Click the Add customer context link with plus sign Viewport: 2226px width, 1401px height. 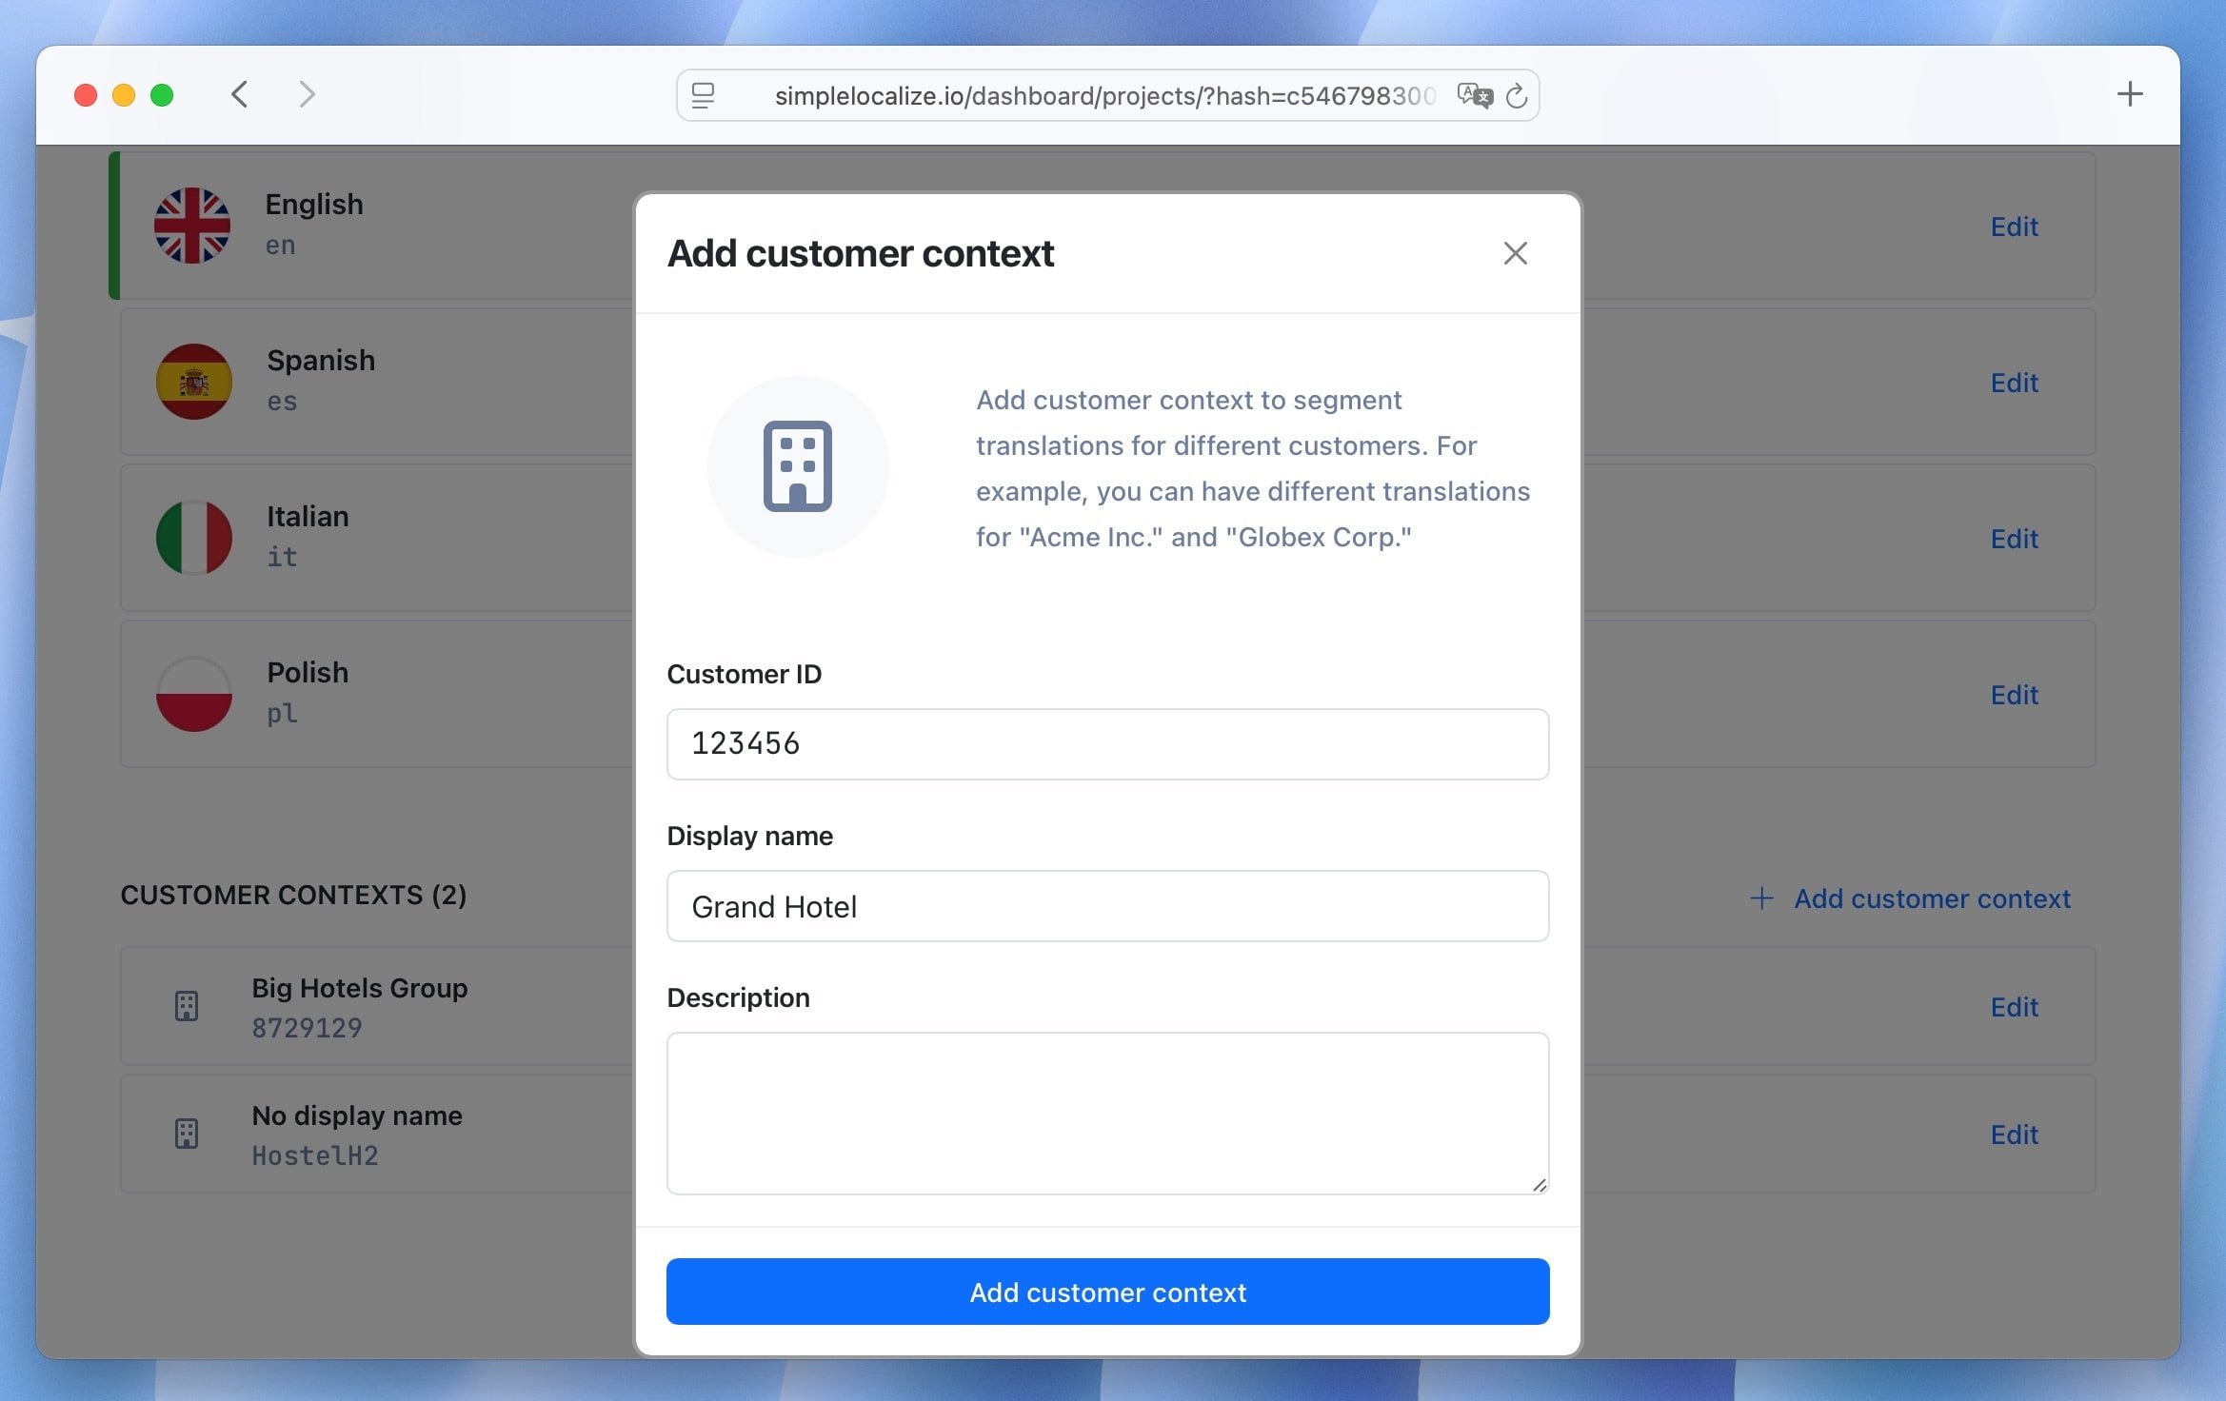click(x=1909, y=898)
